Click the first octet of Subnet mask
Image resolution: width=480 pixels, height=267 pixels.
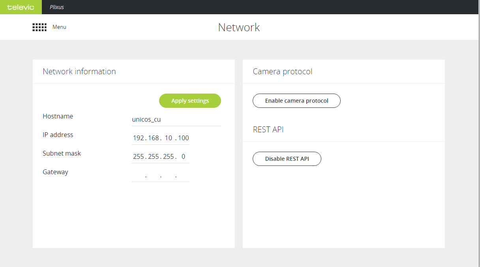pyautogui.click(x=139, y=156)
